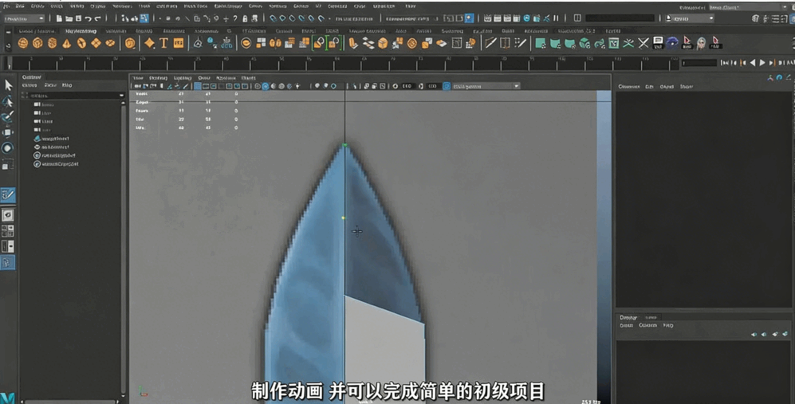Open the Outliner search filter dropdown
The width and height of the screenshot is (795, 404).
pyautogui.click(x=121, y=96)
